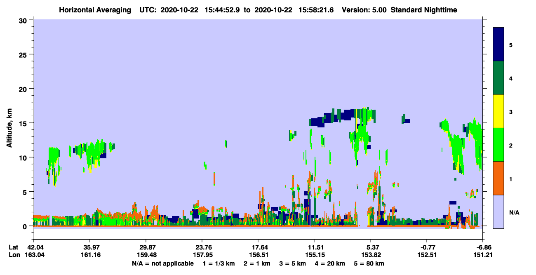The height and width of the screenshot is (275, 536).
Task: Click latitude value -6.86
Action: coord(482,247)
